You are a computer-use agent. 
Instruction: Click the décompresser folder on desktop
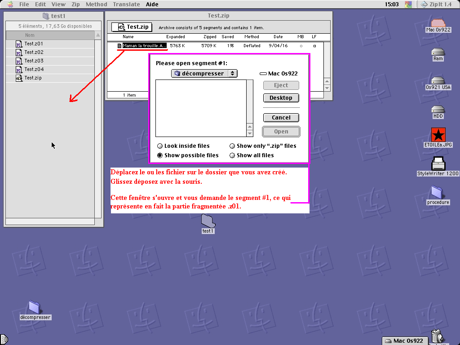pyautogui.click(x=35, y=308)
